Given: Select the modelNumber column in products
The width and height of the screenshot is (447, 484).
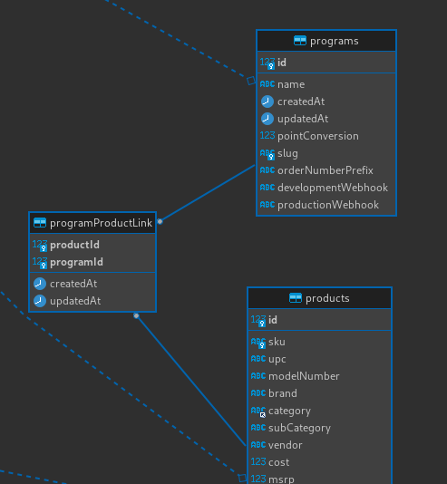Looking at the screenshot, I should (319, 376).
